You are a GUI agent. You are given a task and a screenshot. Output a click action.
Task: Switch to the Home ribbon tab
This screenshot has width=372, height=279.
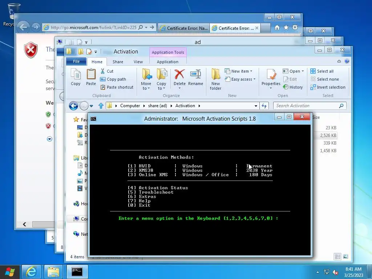(x=97, y=62)
